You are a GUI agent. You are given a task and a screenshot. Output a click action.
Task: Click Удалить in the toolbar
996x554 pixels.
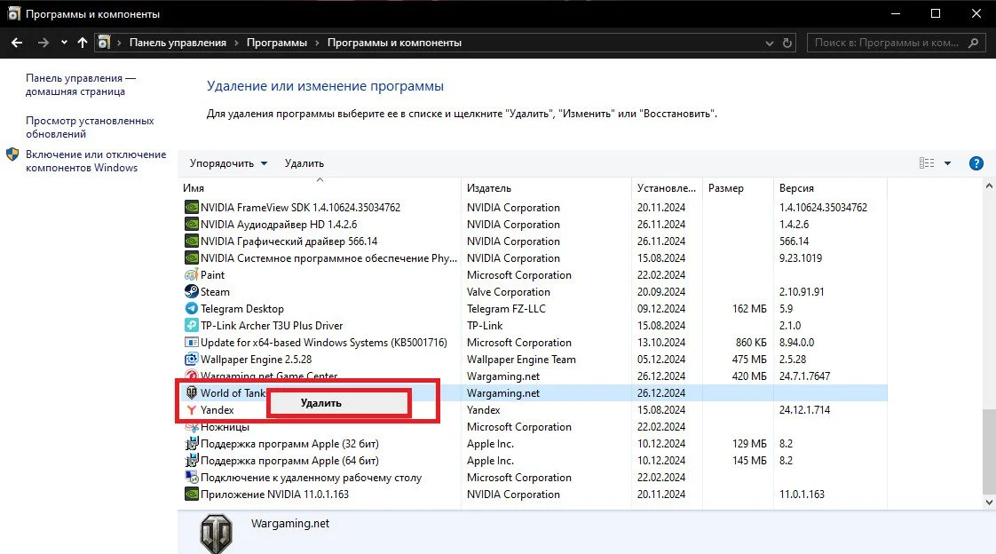pos(304,163)
